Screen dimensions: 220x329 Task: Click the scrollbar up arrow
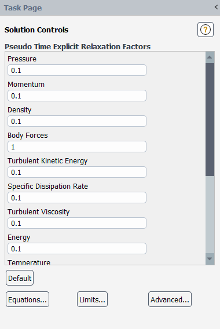[210, 57]
